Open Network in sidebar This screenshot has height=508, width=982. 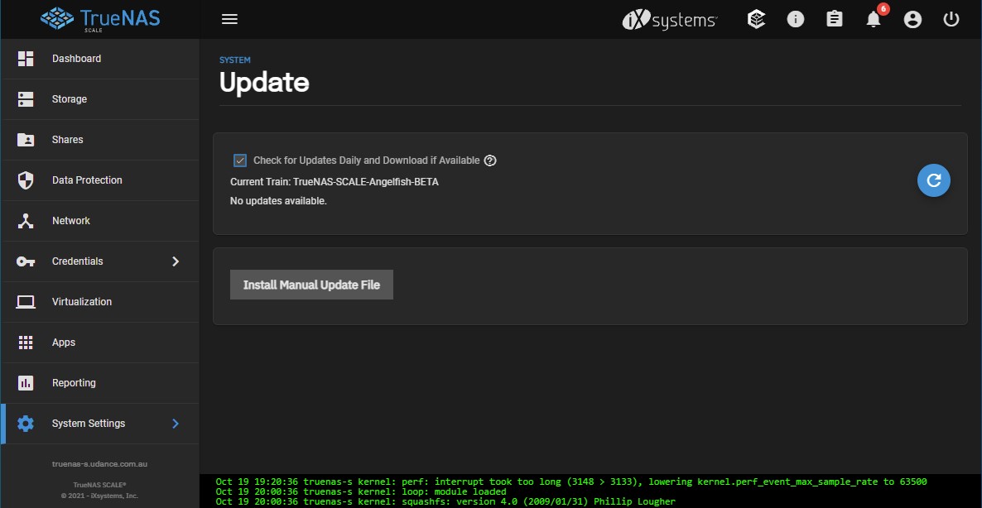click(x=100, y=221)
